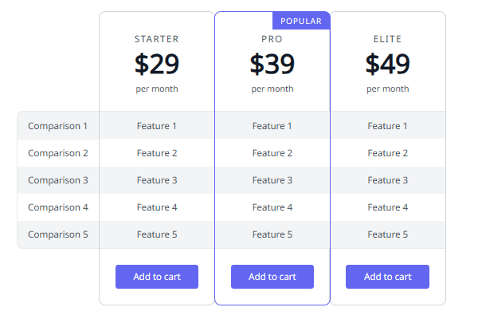478x319 pixels.
Task: Click Feature 4 in the Starter column
Action: 157,207
